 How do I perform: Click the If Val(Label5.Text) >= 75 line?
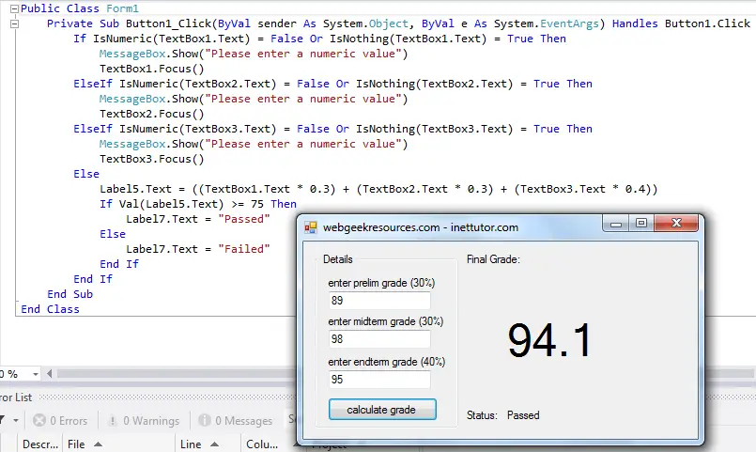[198, 204]
